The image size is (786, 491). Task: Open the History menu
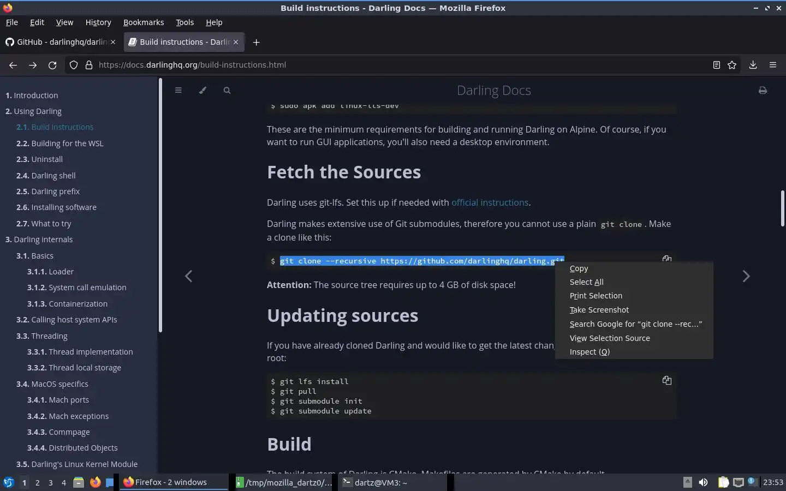[x=98, y=22]
